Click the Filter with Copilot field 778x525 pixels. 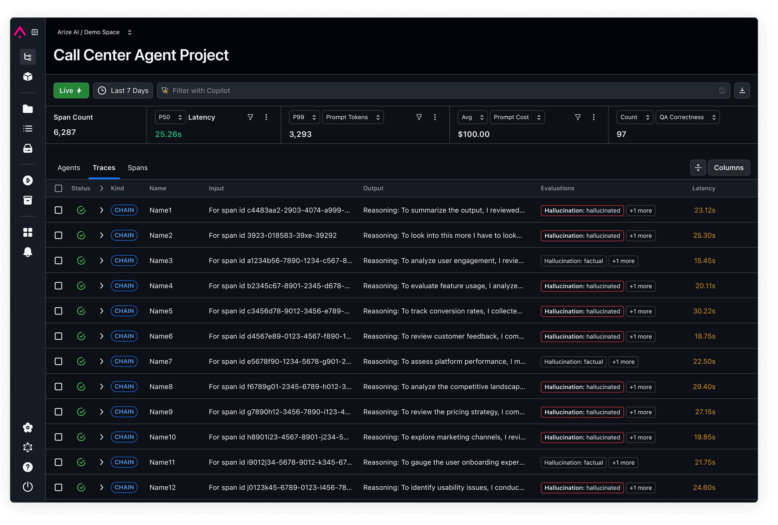[x=443, y=91]
